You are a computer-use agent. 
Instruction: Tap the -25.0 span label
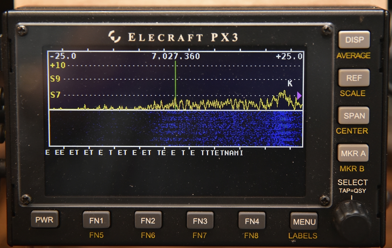63,56
